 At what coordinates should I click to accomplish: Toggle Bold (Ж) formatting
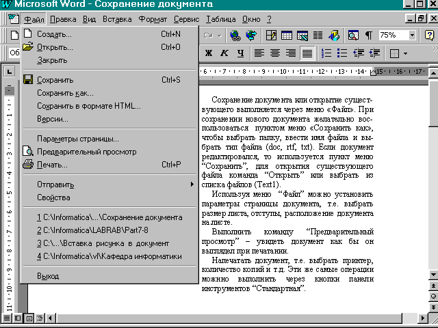coord(208,53)
